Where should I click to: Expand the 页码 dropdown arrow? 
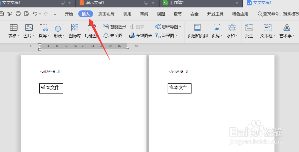222,36
